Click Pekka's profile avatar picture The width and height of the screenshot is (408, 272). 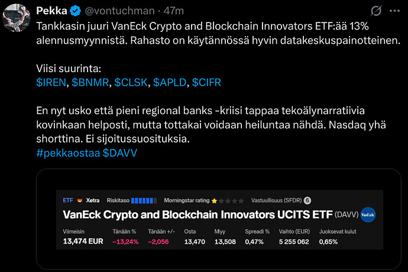[15, 18]
